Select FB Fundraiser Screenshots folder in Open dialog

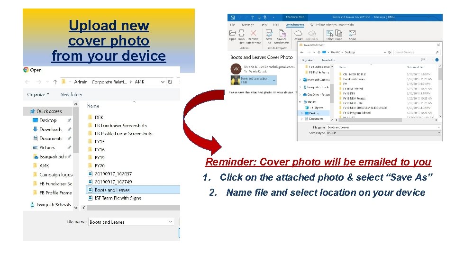(121, 126)
